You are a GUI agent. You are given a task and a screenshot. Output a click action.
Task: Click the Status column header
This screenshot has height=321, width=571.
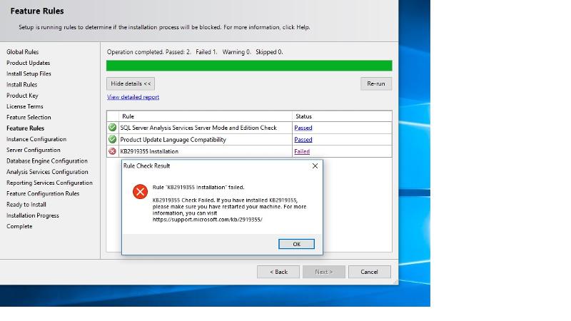coord(342,116)
